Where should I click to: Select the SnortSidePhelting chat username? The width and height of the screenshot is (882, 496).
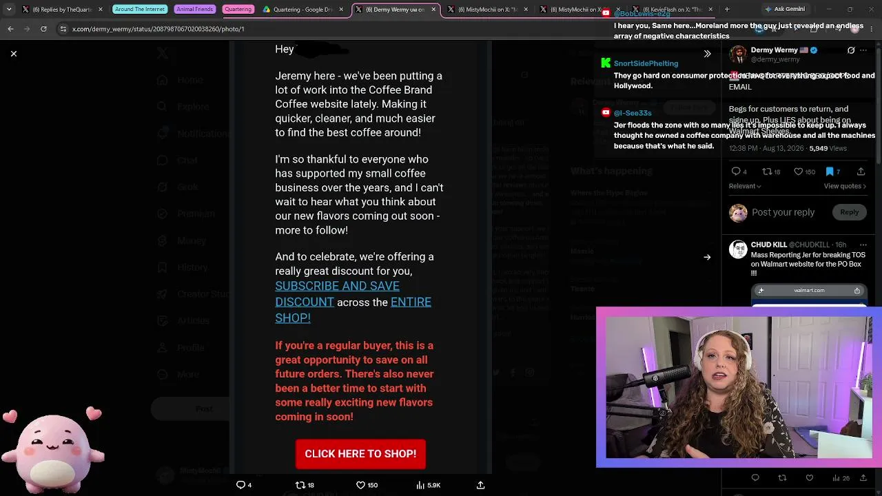[x=646, y=63]
